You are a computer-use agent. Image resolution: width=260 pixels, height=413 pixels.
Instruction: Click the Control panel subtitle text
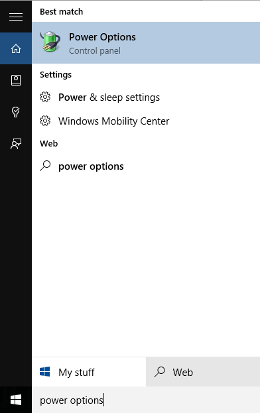coord(95,50)
